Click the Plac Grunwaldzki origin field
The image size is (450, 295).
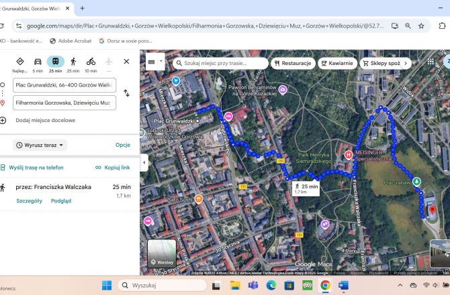point(64,85)
